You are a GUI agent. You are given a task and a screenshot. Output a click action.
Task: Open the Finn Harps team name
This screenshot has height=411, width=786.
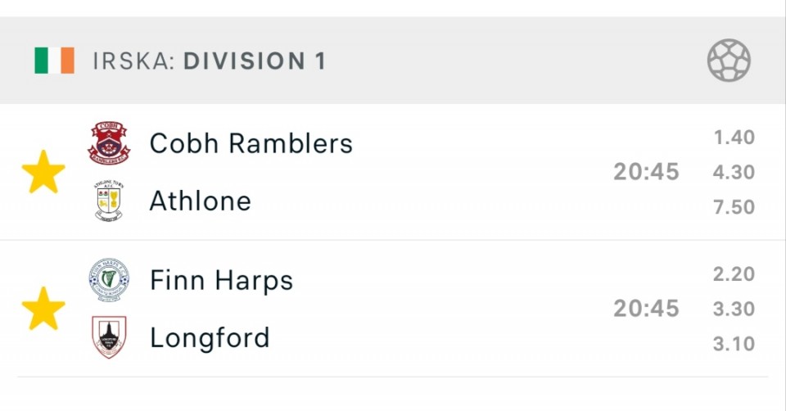222,280
